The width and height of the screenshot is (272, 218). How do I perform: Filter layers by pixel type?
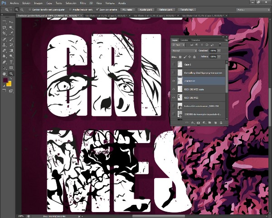(192, 45)
